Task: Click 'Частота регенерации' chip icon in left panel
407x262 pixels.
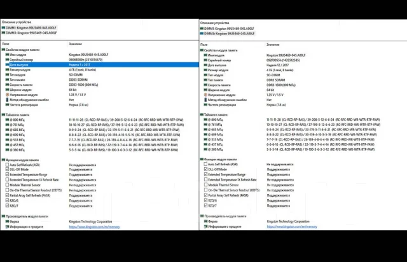Action: click(x=7, y=105)
